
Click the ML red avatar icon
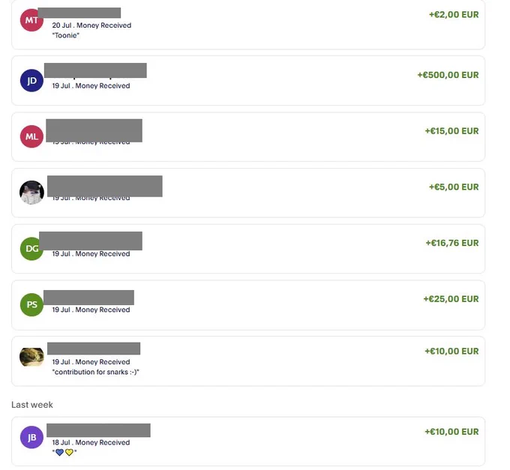point(31,136)
